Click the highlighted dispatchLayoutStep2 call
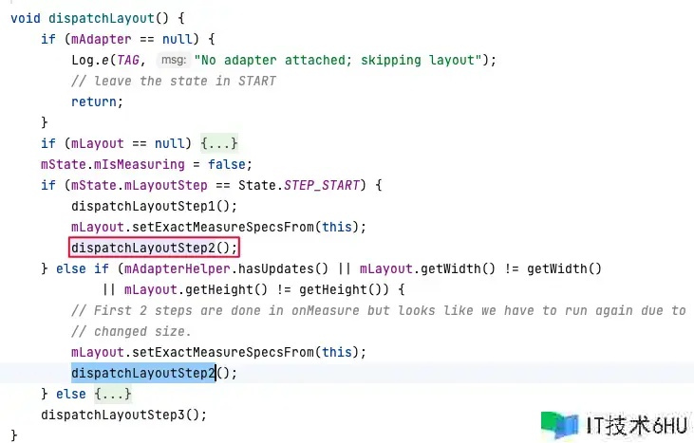The image size is (694, 443). [x=143, y=373]
